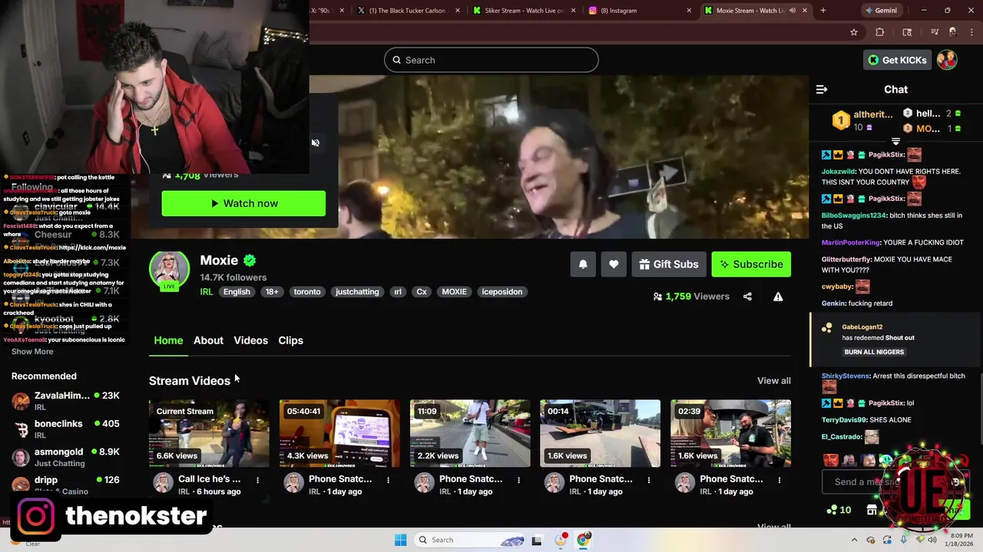Click the Get KICKs button
The image size is (983, 552).
[x=897, y=60]
